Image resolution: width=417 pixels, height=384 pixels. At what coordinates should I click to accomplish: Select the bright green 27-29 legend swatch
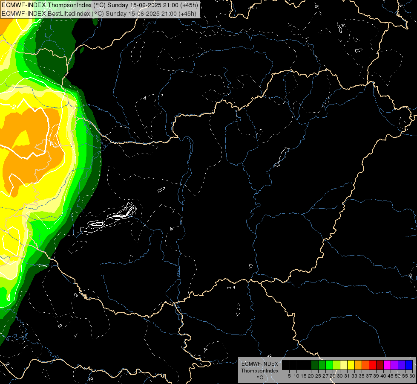tap(329, 365)
